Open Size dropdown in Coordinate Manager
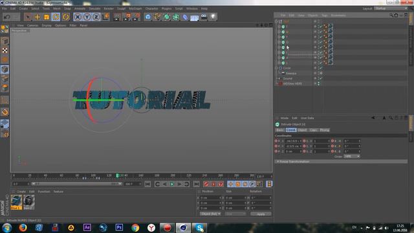This screenshot has width=414, height=233. tap(235, 214)
